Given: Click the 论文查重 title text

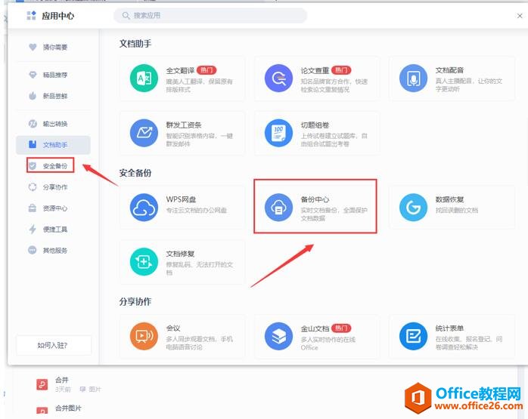Looking at the screenshot, I should tap(315, 70).
